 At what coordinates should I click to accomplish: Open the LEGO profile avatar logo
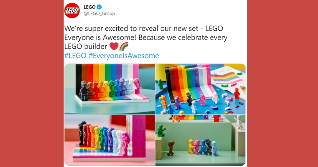[72, 11]
